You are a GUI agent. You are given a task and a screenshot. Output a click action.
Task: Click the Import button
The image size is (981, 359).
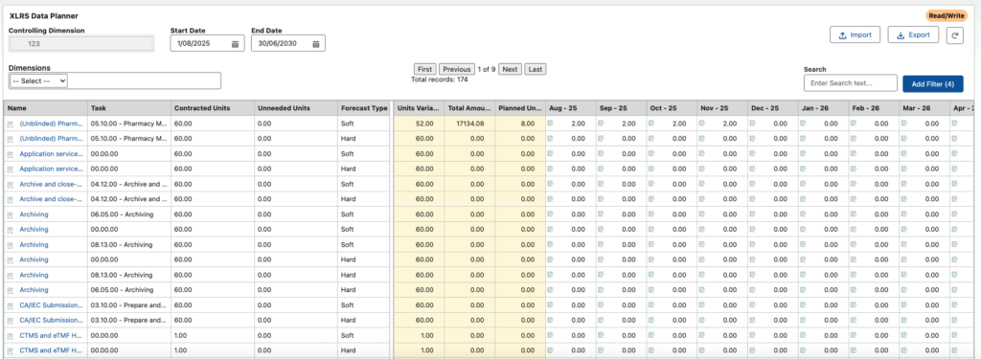(x=855, y=35)
